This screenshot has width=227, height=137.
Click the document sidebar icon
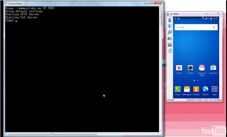click(x=170, y=51)
